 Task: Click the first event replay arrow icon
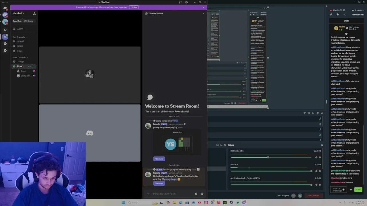point(320,119)
